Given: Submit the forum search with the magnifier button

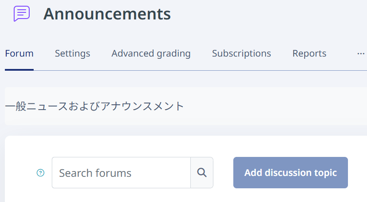Looking at the screenshot, I should (x=202, y=172).
